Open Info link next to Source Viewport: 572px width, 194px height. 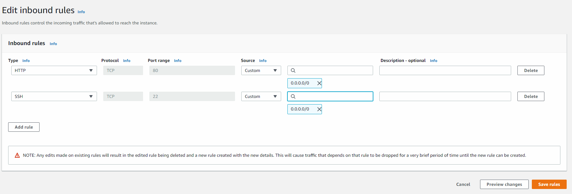coord(263,61)
